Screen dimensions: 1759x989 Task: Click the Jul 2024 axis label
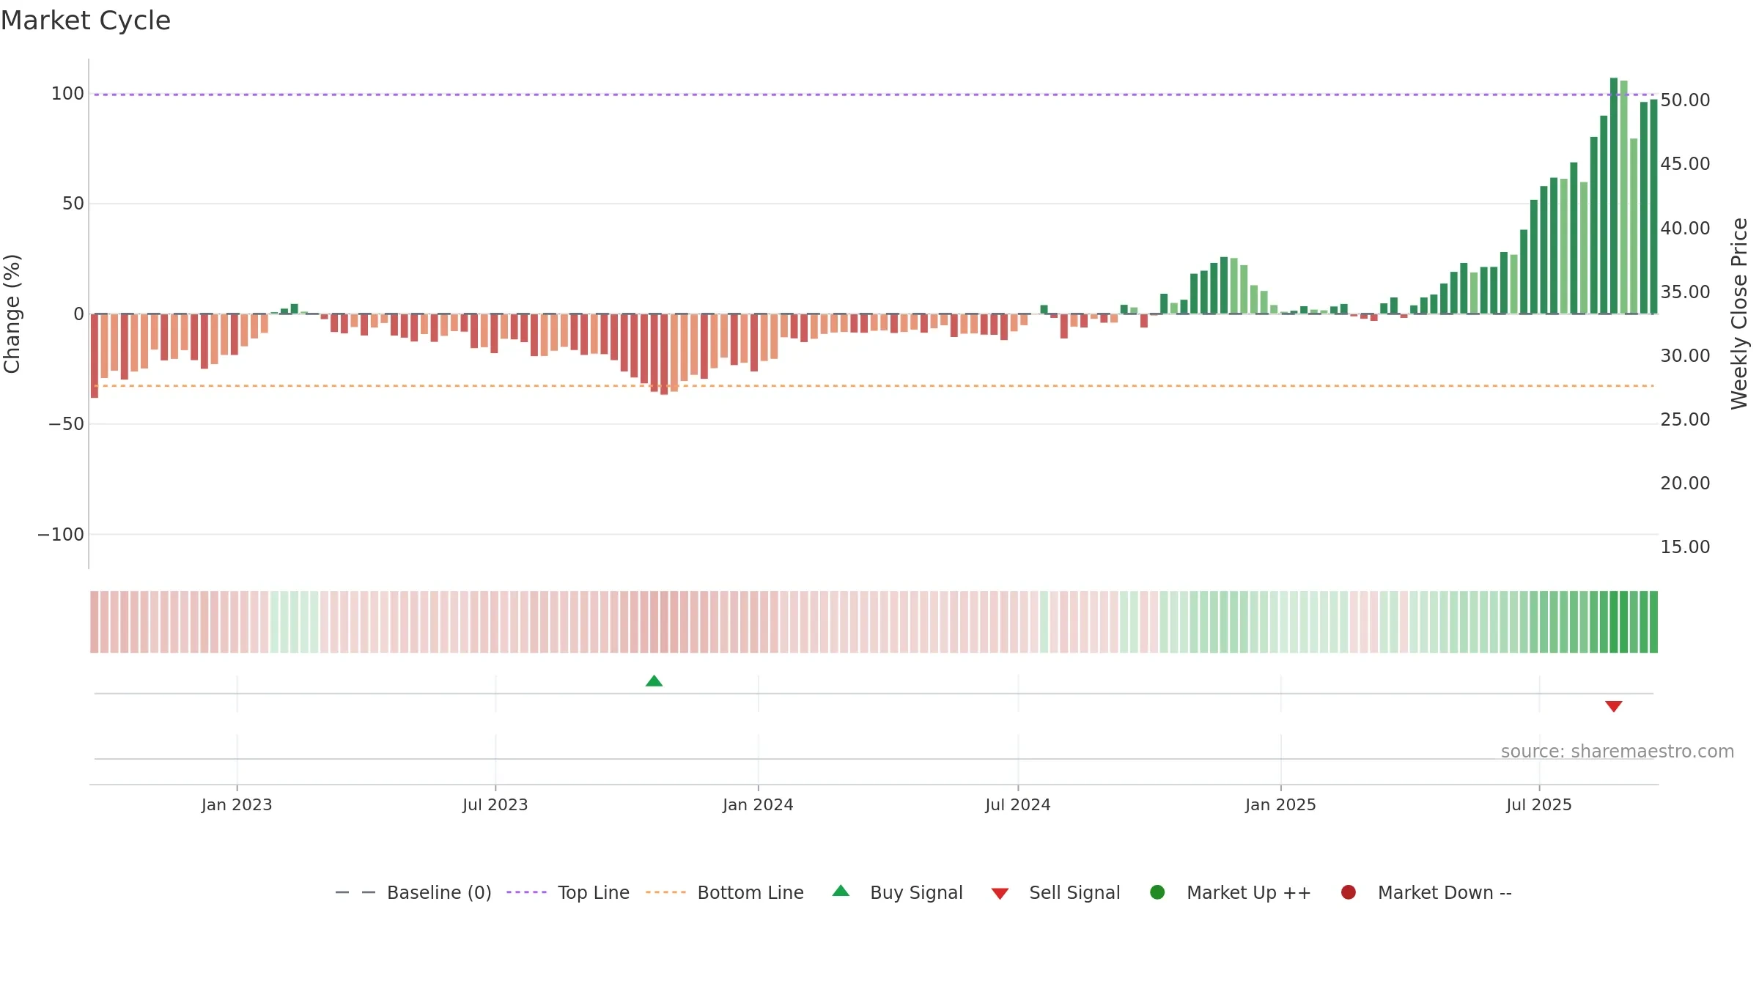[x=1018, y=805]
